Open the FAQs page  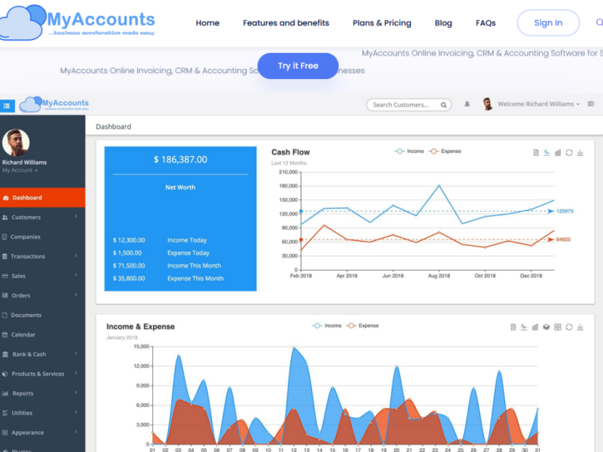click(x=485, y=23)
